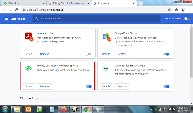Open Paint from the taskbar

point(98,109)
